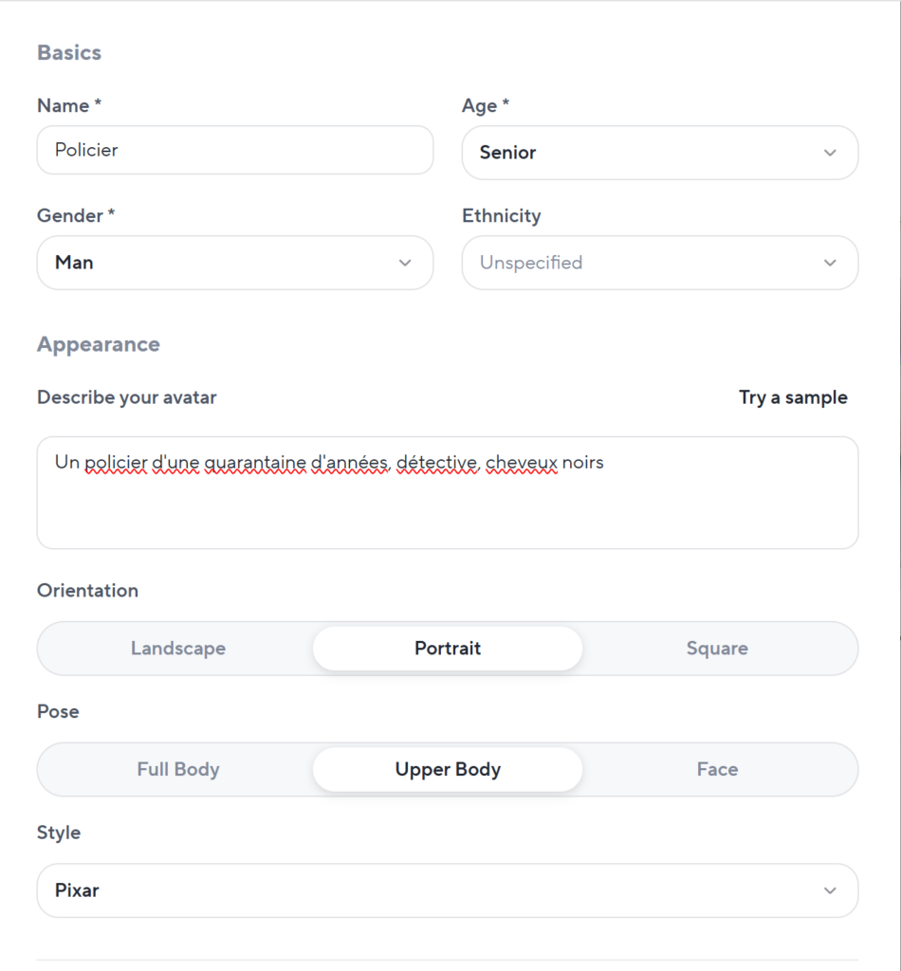Viewport: 901px width, 971px height.
Task: Click into the Name field containing Policier
Action: coord(234,150)
